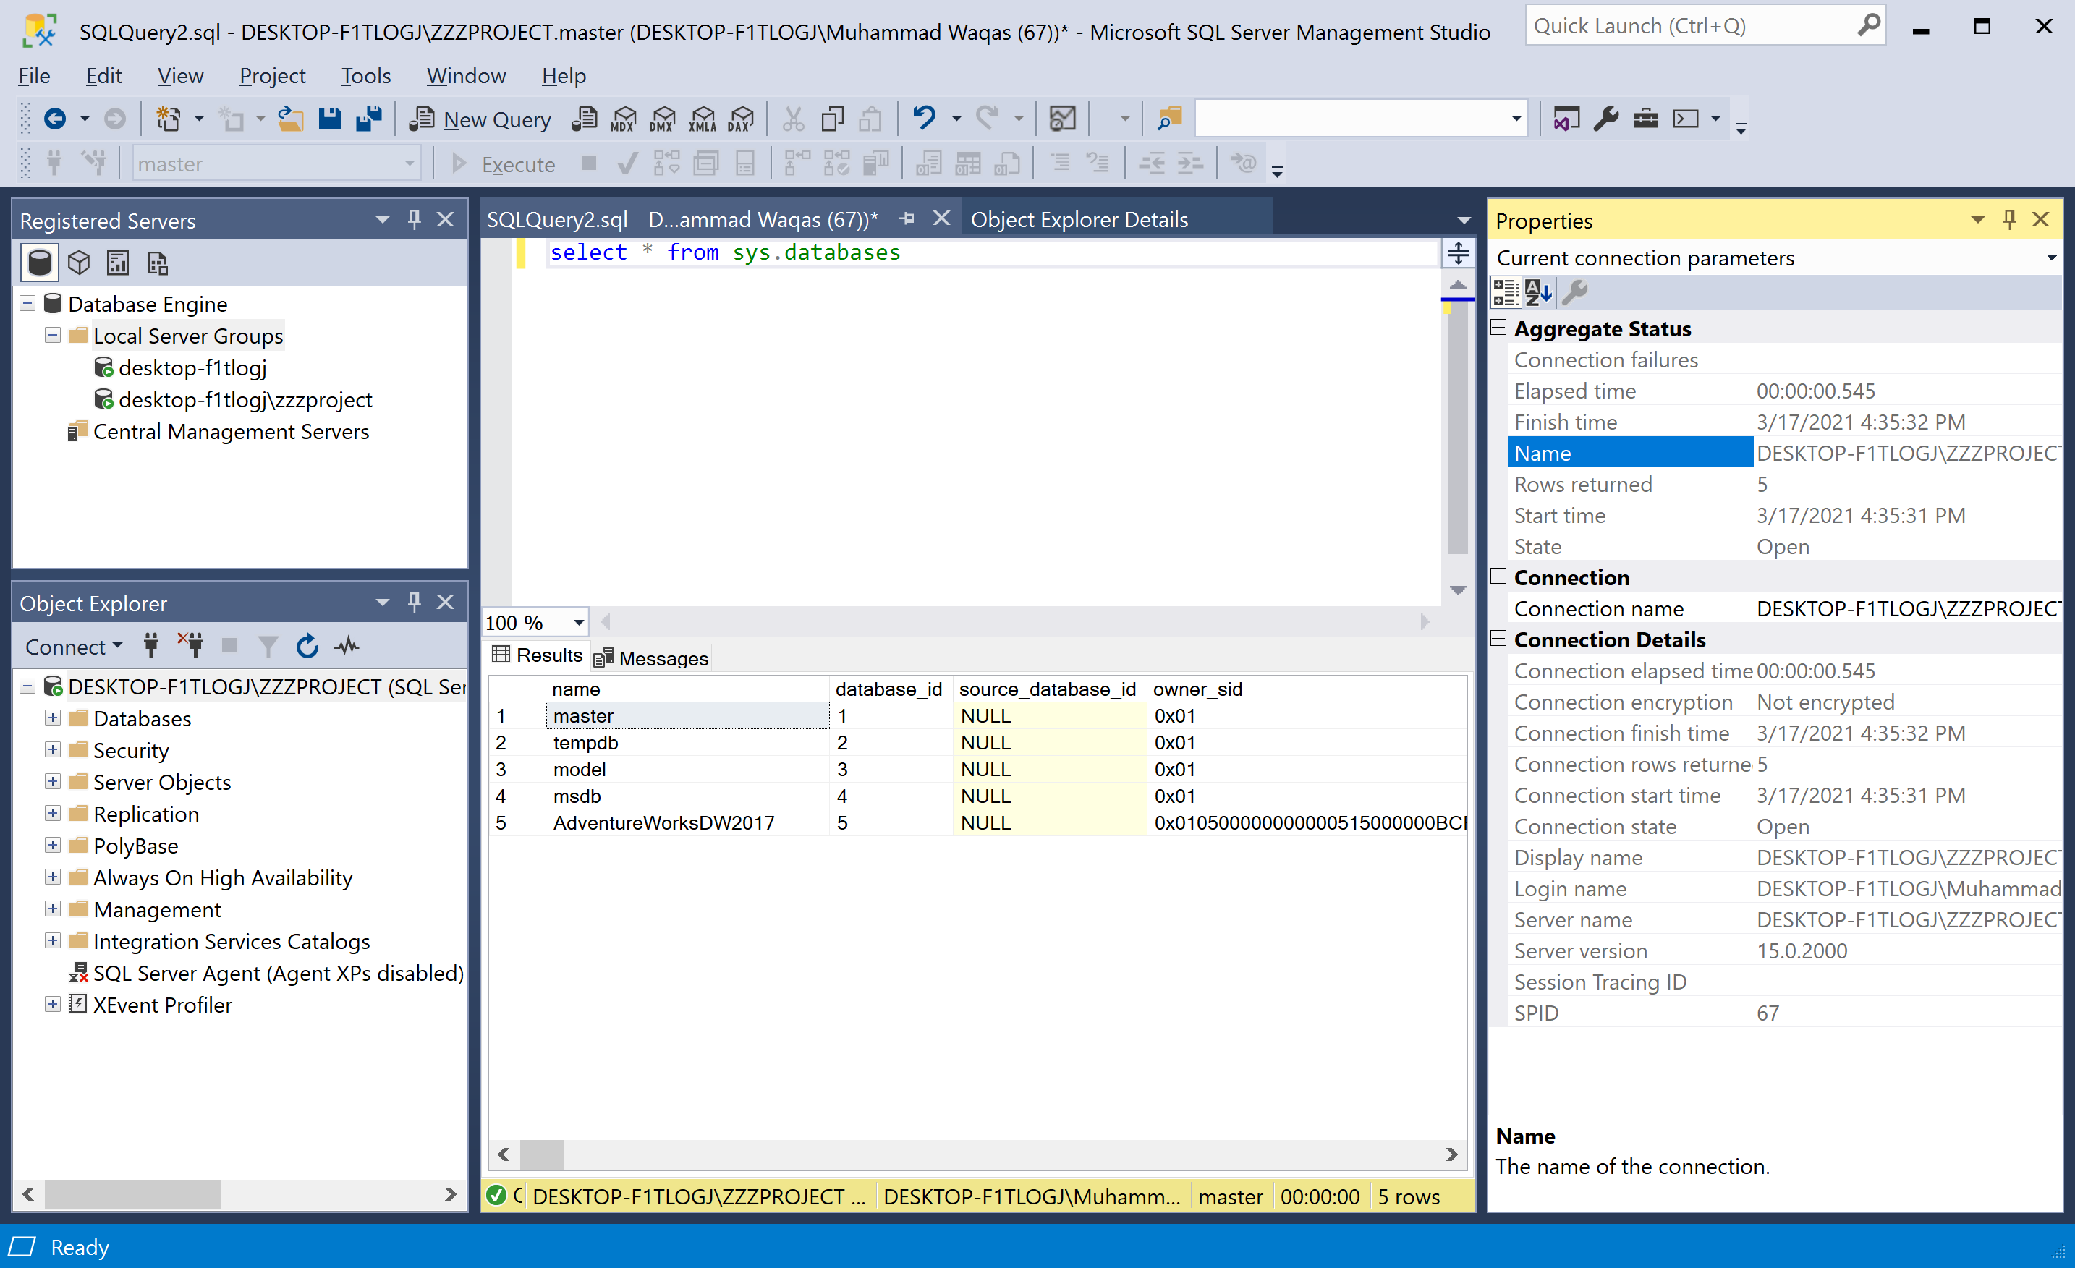Image resolution: width=2075 pixels, height=1268 pixels.
Task: Toggle auto-hide pin on Properties panel
Action: click(x=2010, y=220)
